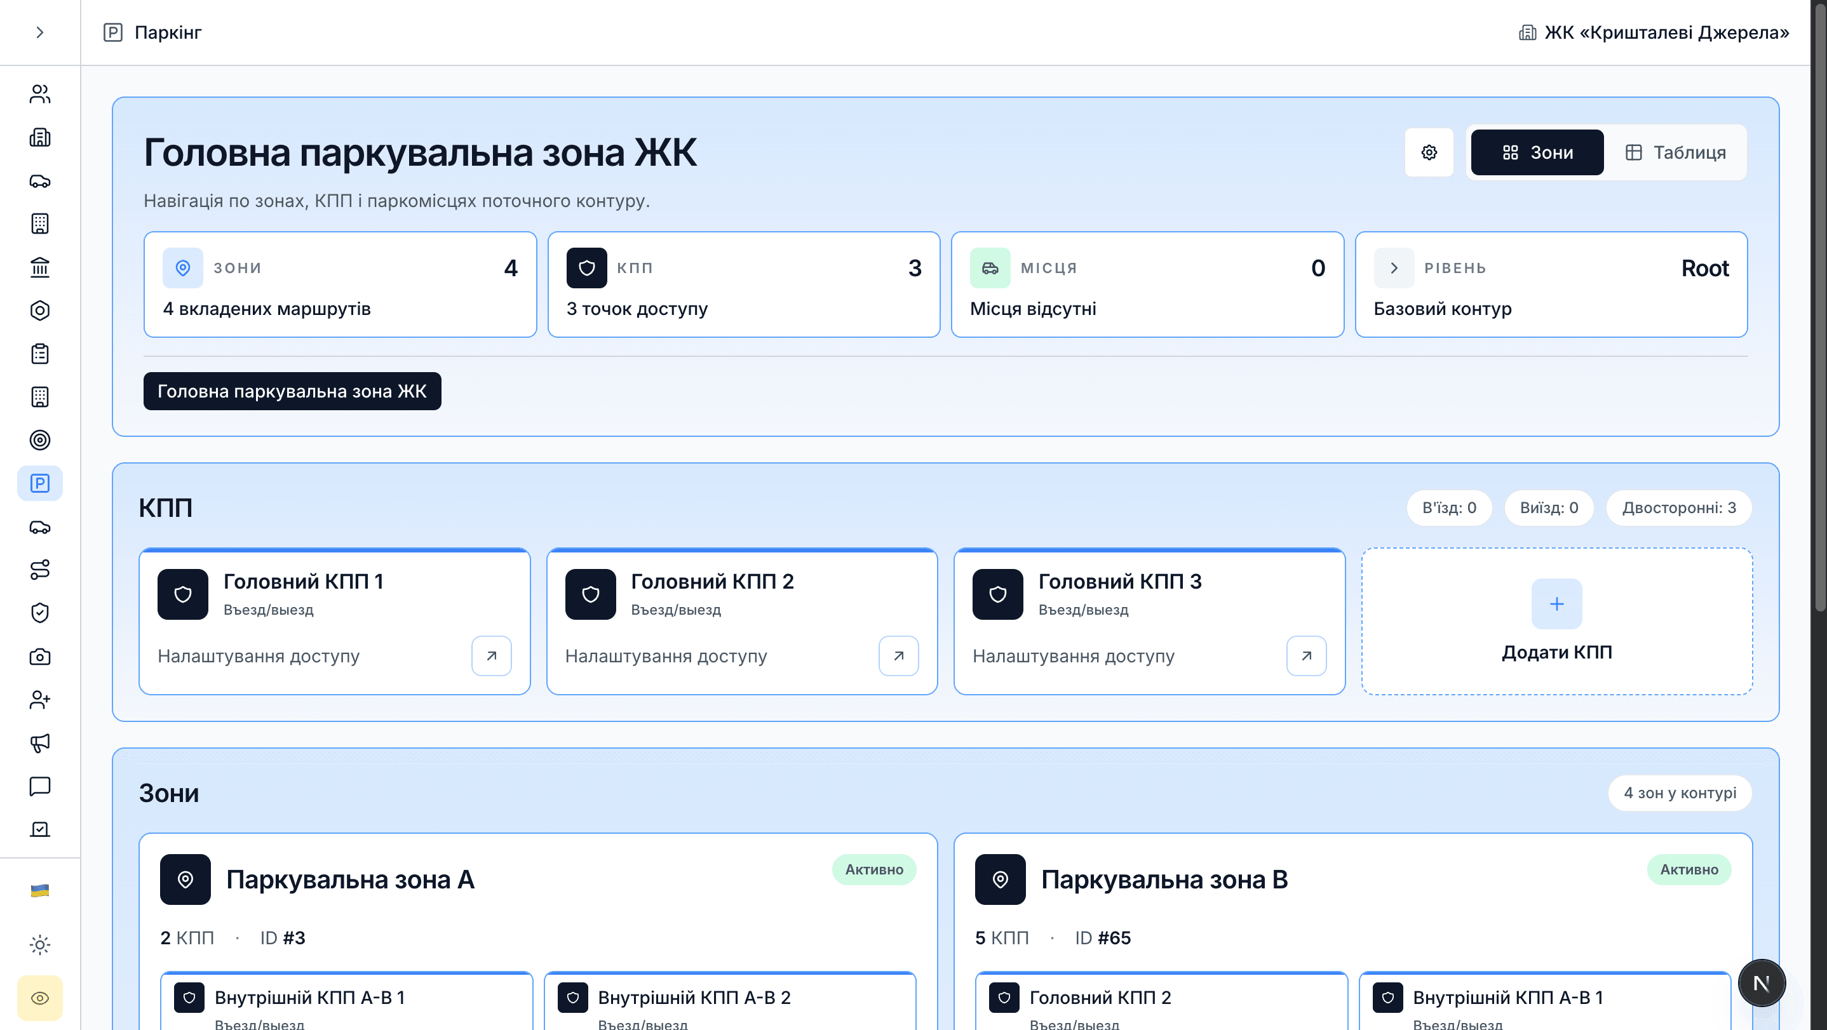Screen dimensions: 1827x1030
Task: Open the route path icon in sidebar
Action: [x=40, y=570]
